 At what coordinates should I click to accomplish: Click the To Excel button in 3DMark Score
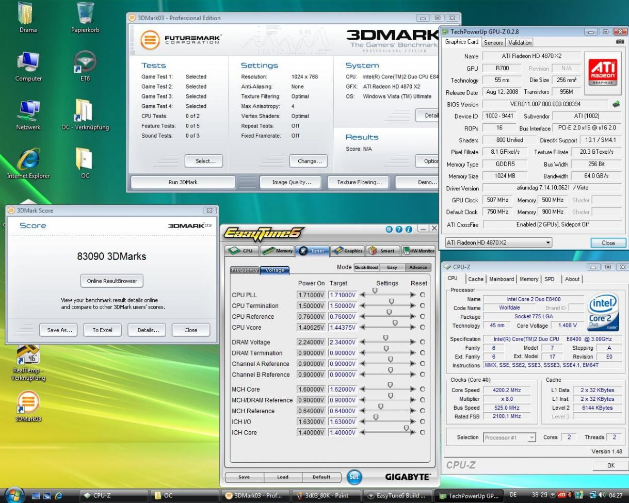102,330
